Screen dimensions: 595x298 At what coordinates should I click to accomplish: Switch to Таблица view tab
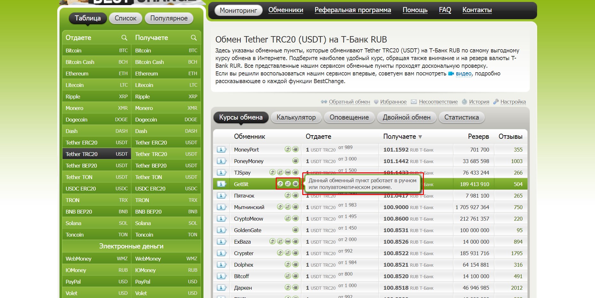[88, 18]
